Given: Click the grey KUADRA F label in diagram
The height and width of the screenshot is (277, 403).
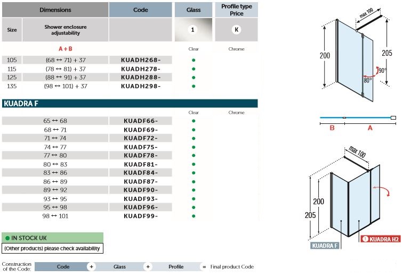Looking at the screenshot, I should [x=325, y=246].
